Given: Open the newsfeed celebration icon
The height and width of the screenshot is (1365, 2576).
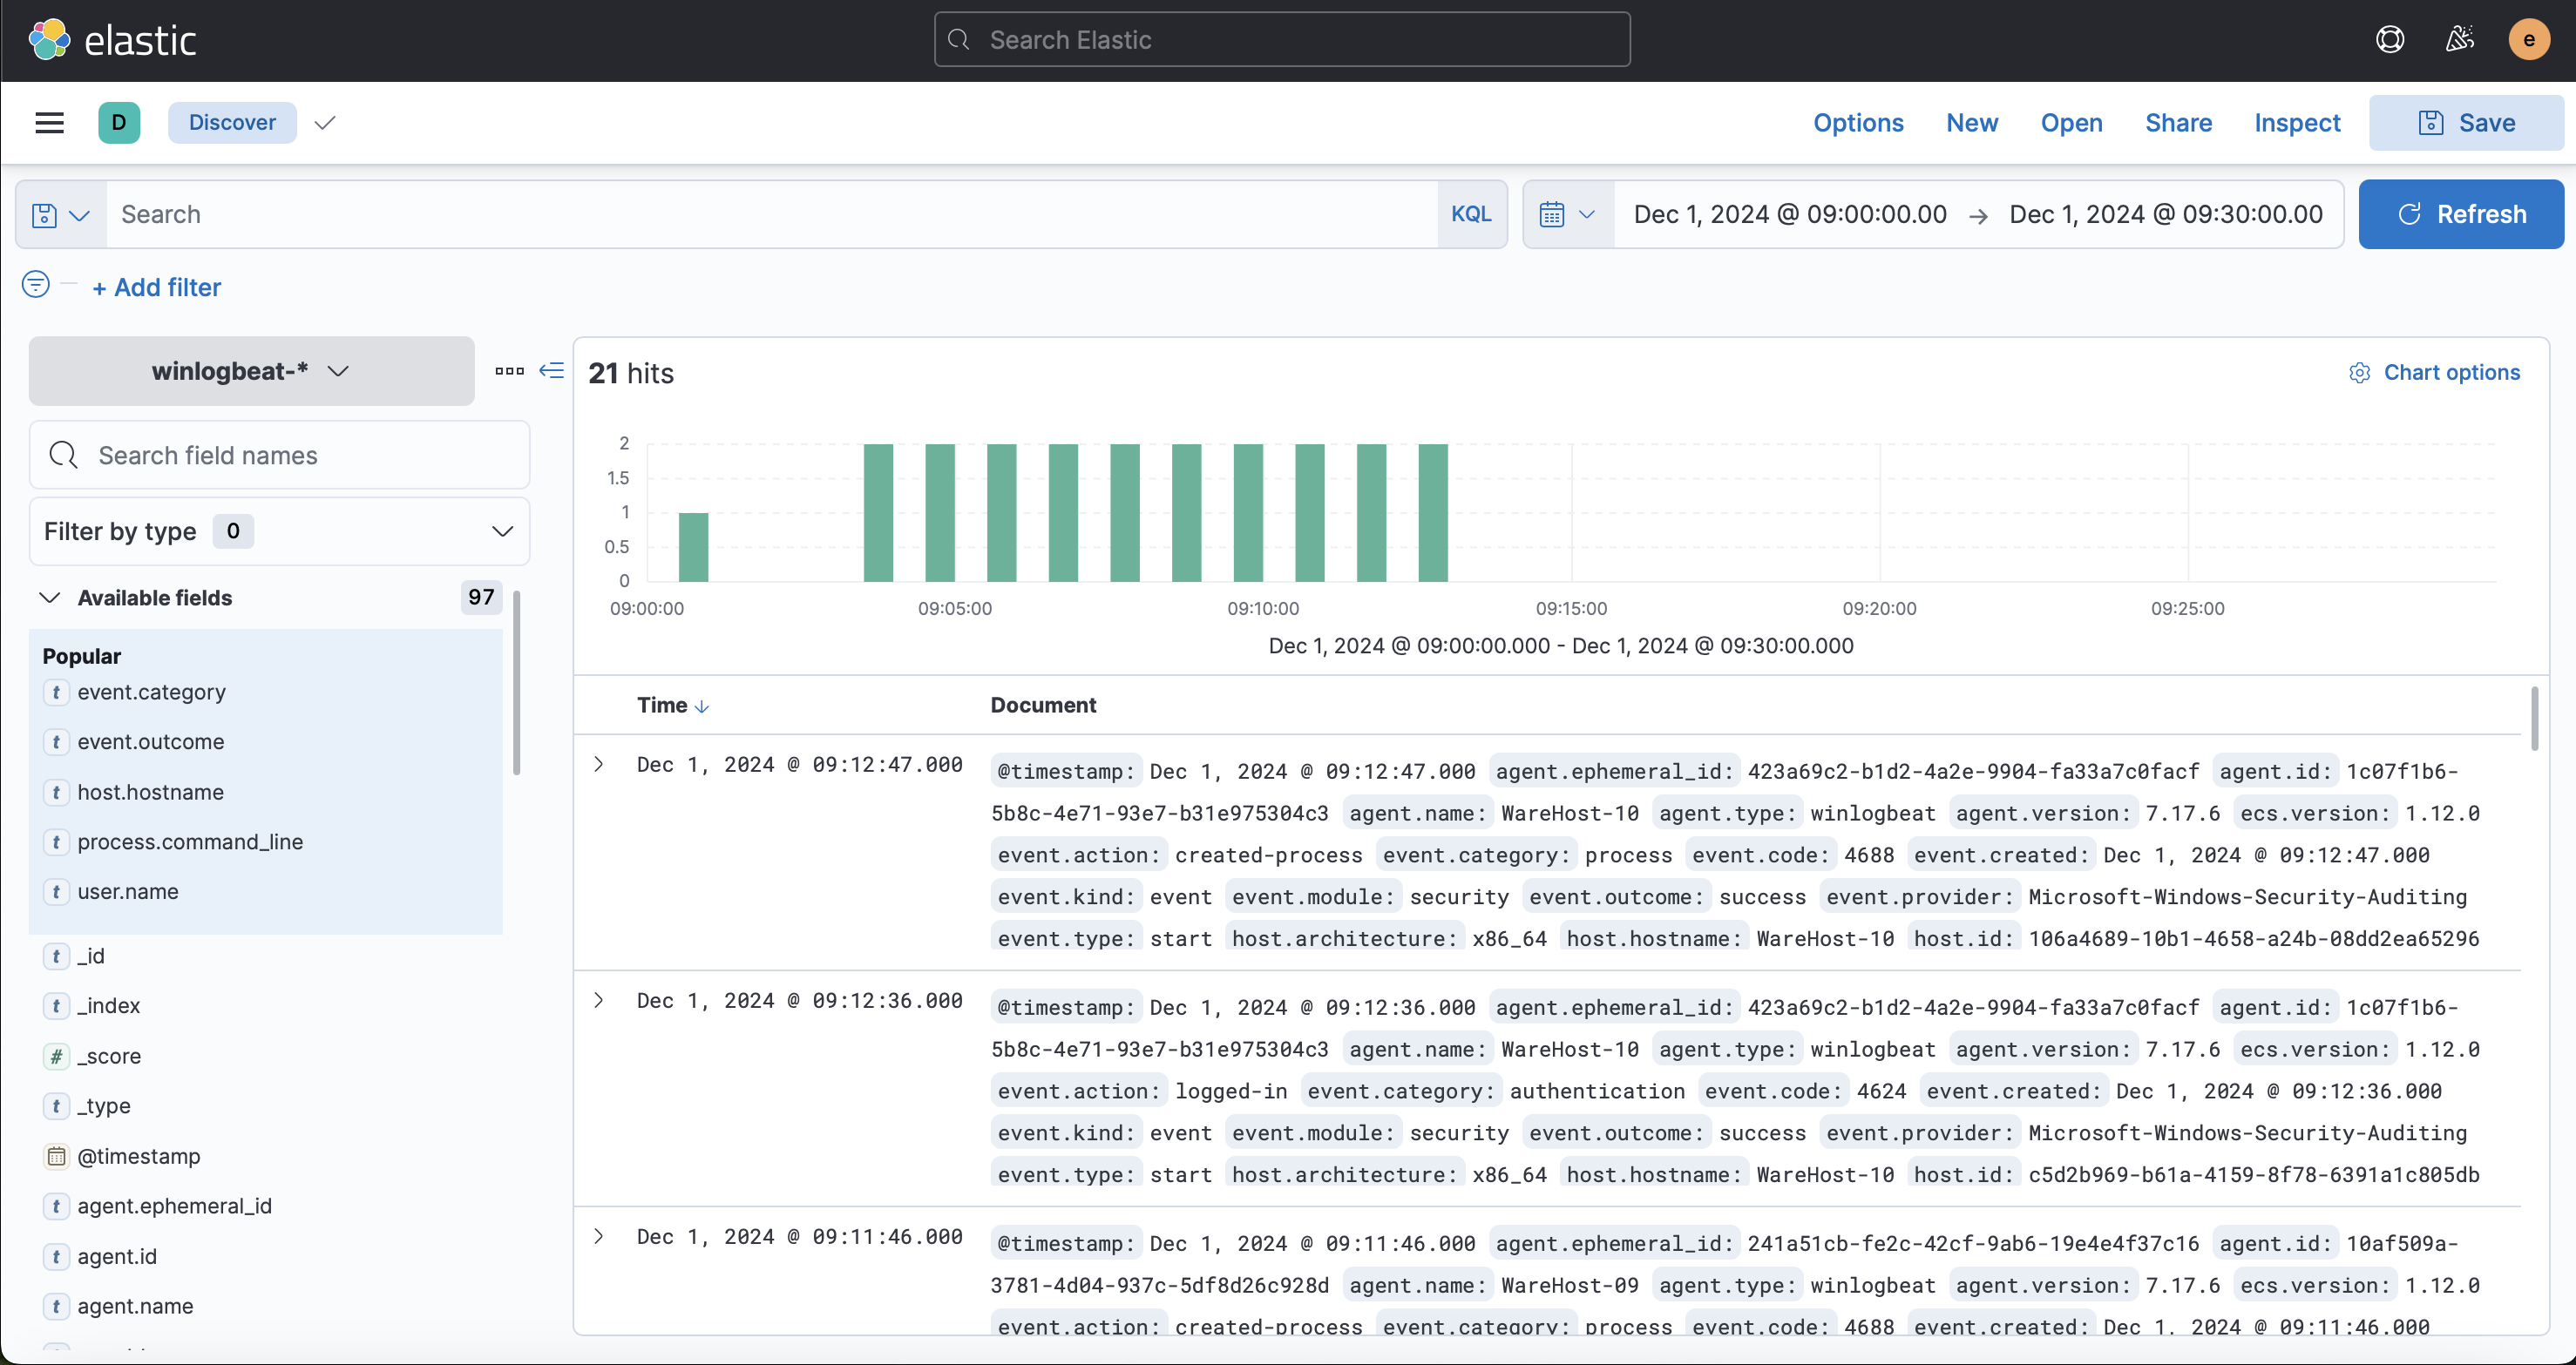Looking at the screenshot, I should (2459, 40).
